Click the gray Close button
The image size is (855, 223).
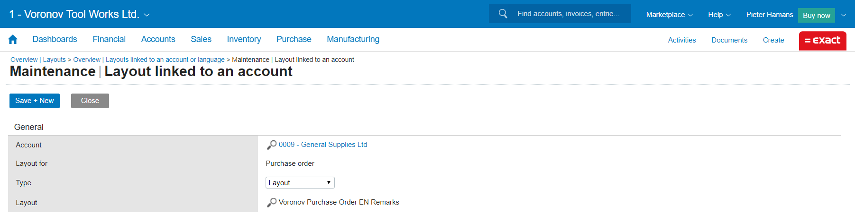point(90,101)
